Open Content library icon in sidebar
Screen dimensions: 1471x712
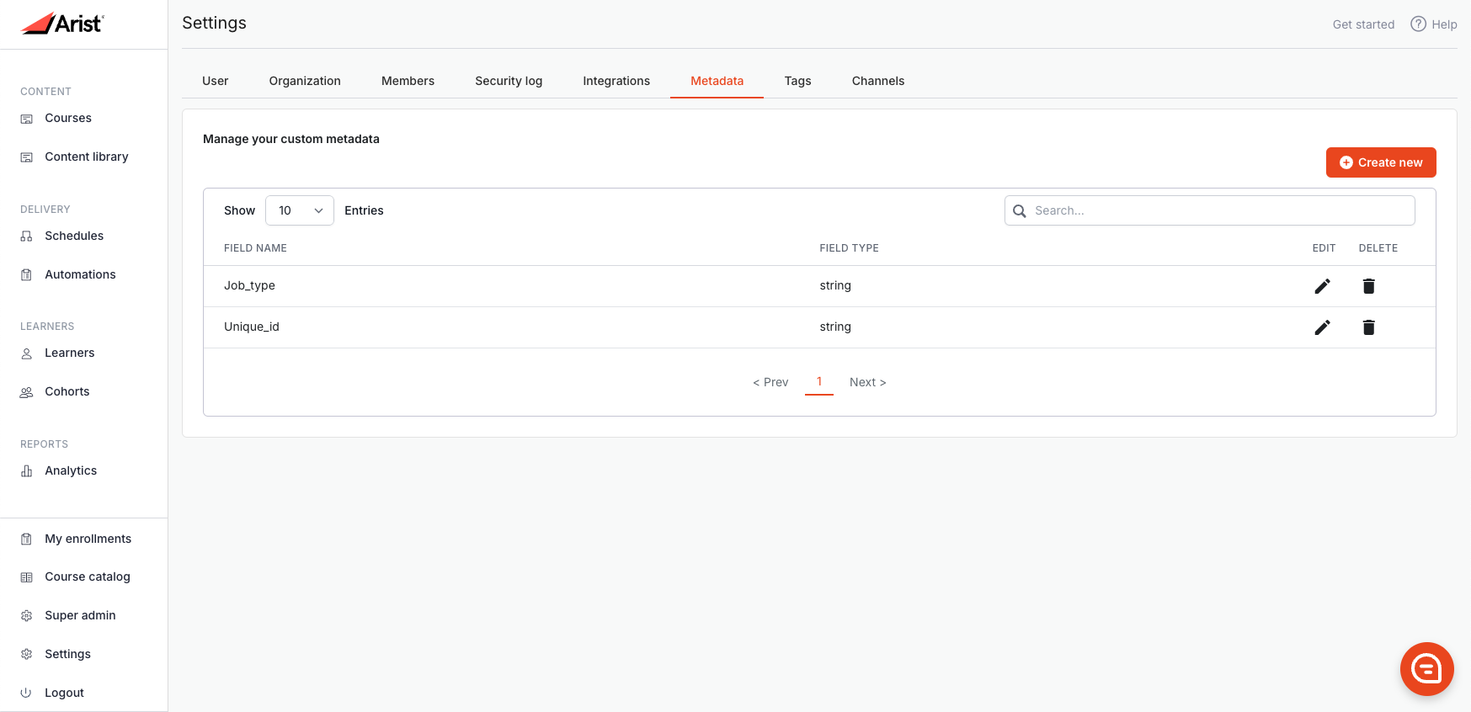pos(27,157)
